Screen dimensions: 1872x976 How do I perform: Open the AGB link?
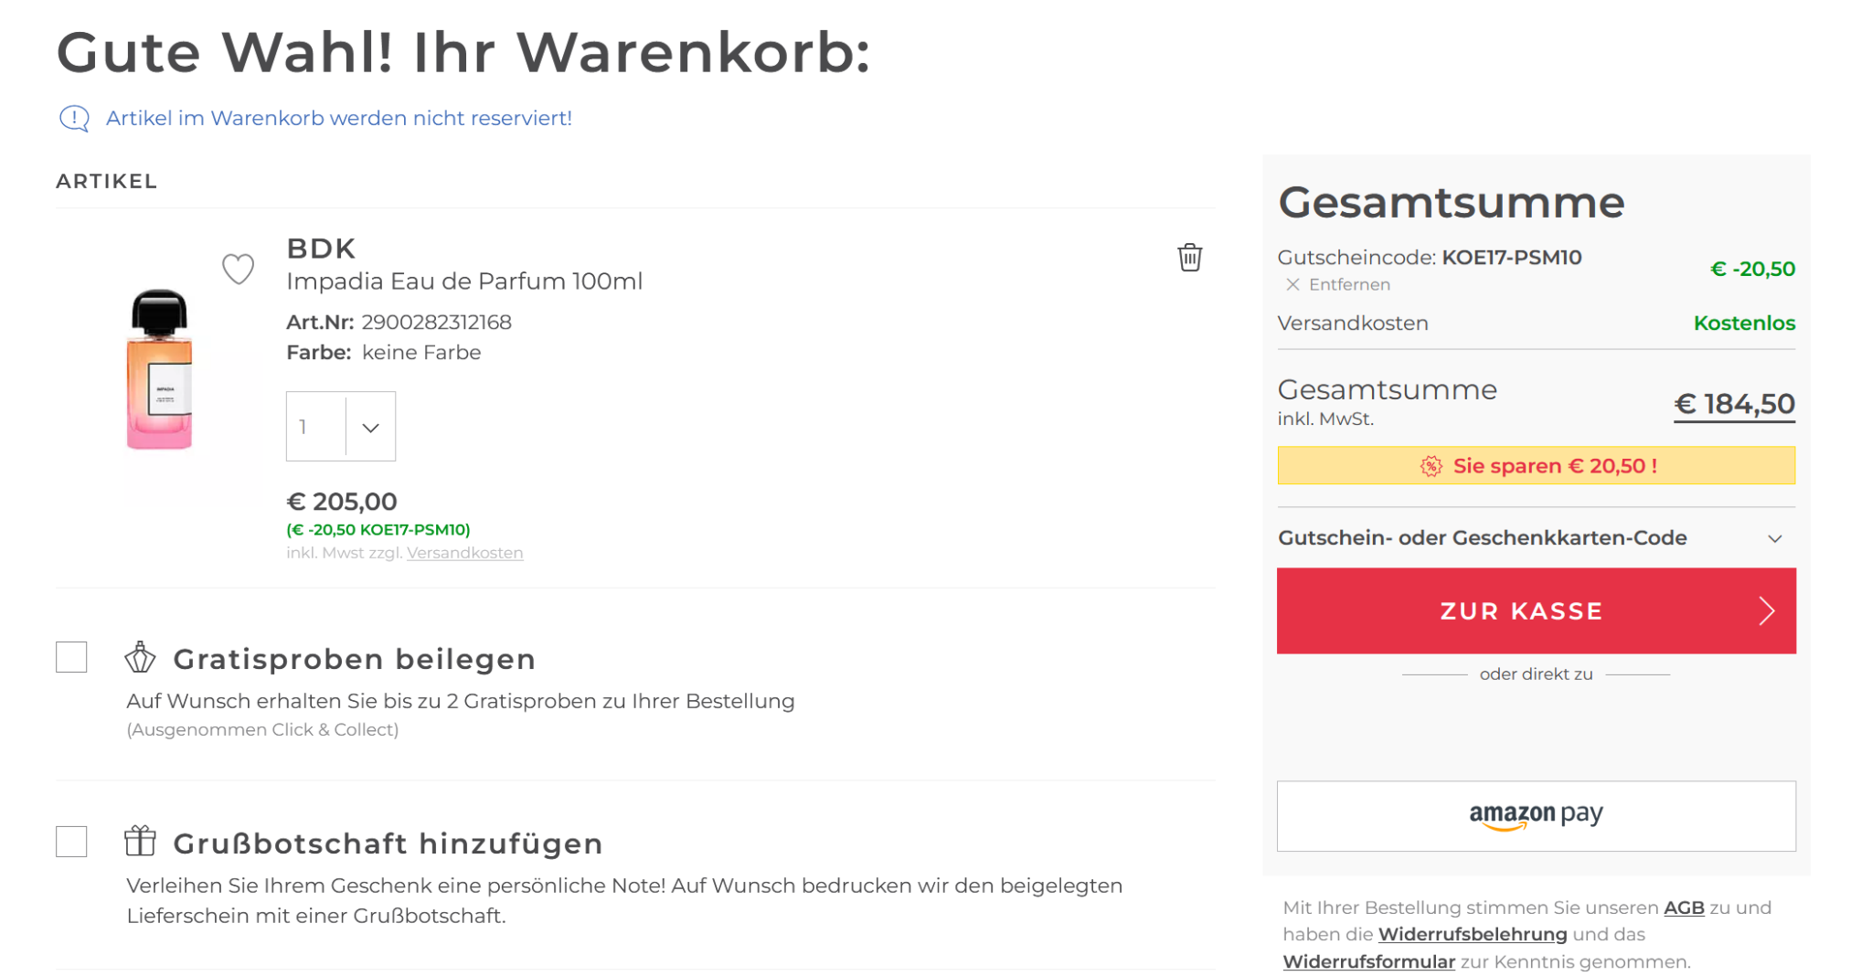1684,907
